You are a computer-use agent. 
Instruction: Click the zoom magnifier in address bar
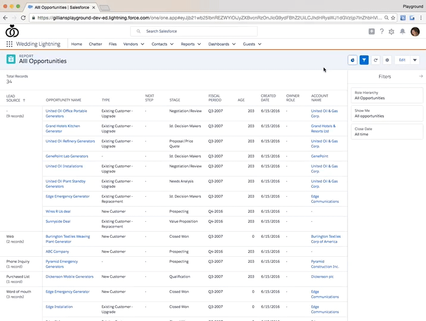tap(386, 18)
